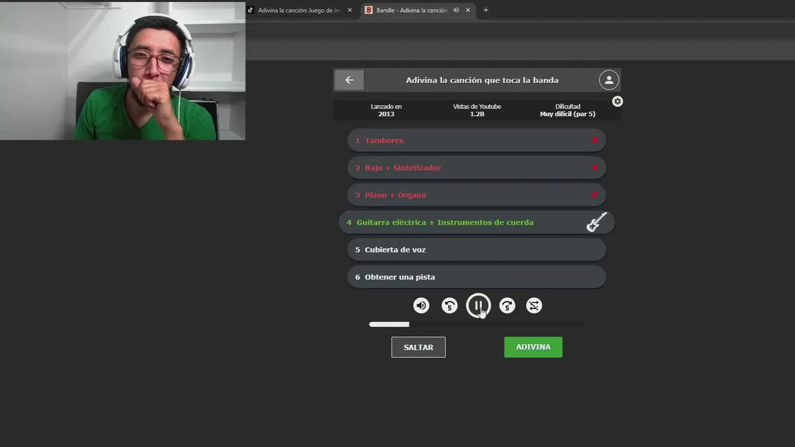795x447 pixels.
Task: Mute the volume using the speaker button
Action: (421, 305)
